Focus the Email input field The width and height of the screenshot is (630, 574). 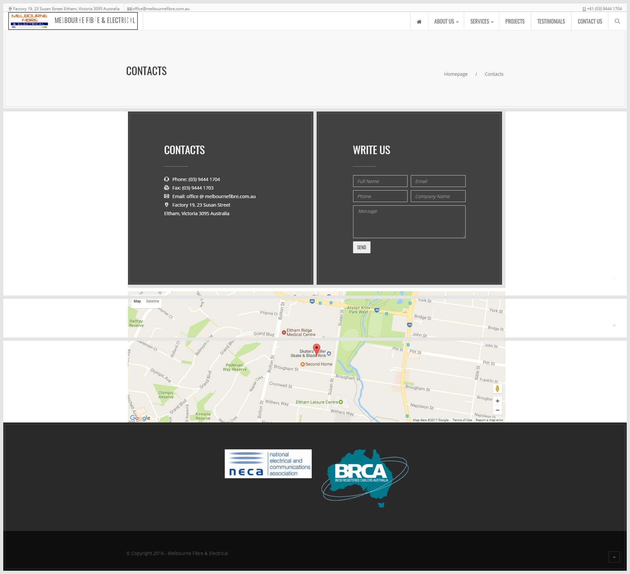438,181
